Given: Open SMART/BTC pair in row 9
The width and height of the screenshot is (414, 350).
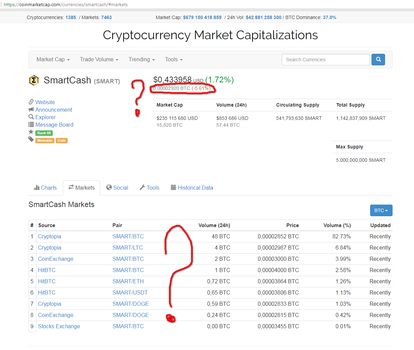Looking at the screenshot, I should (x=128, y=326).
